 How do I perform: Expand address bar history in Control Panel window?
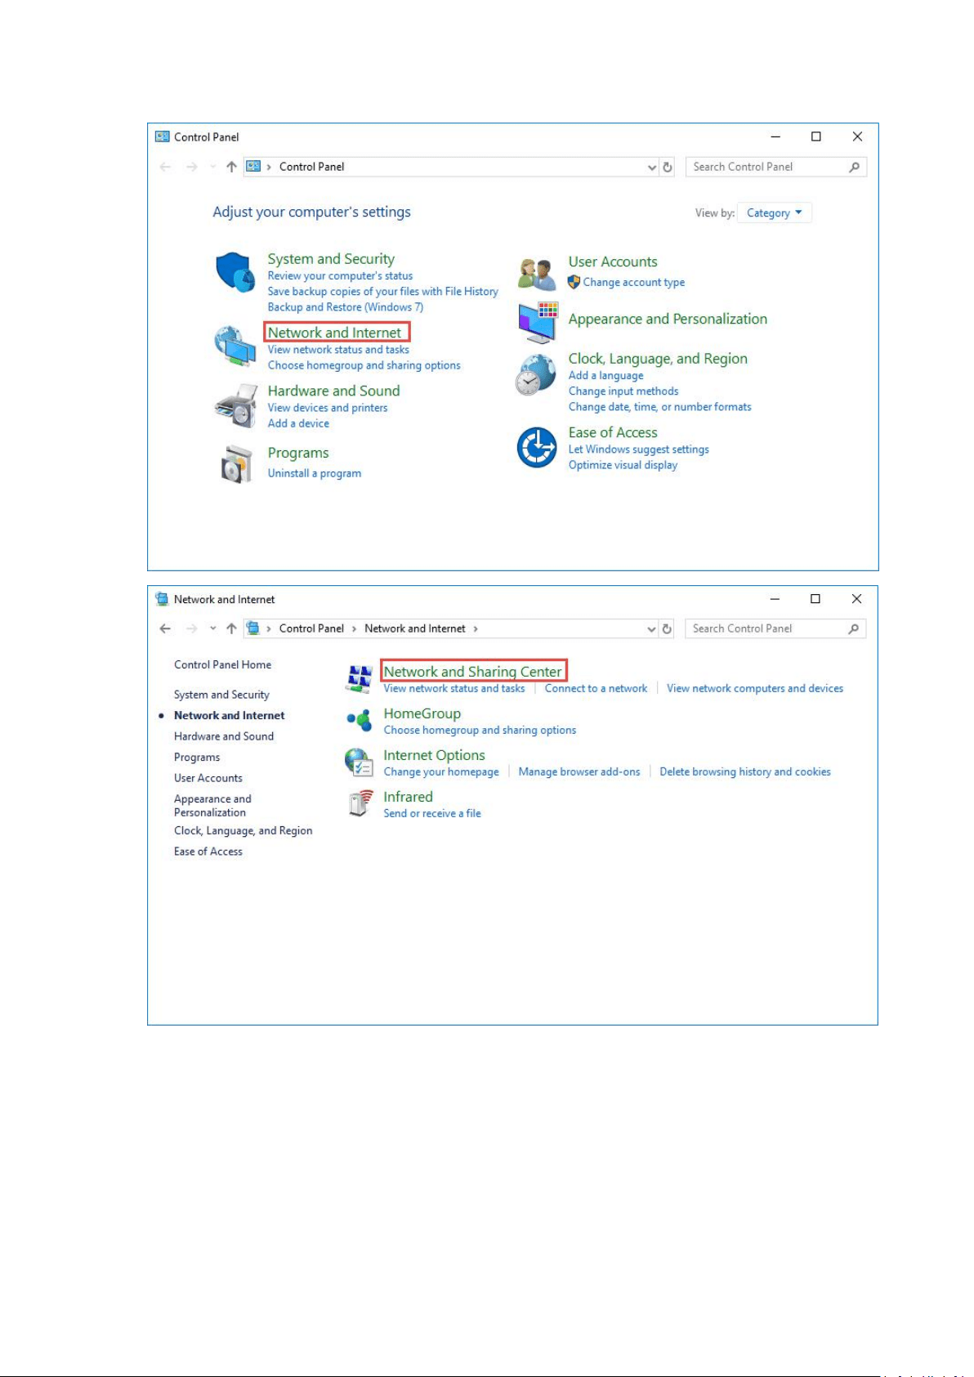pos(651,167)
